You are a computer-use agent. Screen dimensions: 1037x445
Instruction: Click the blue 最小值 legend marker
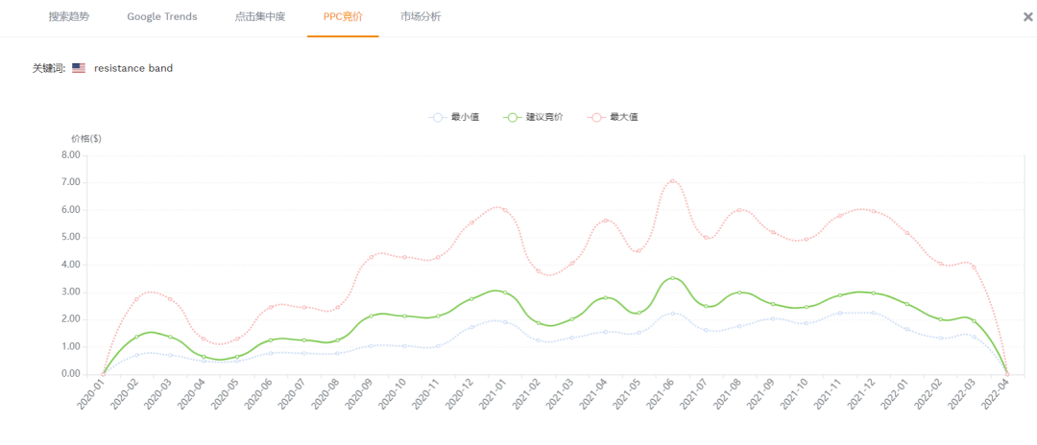pyautogui.click(x=438, y=117)
